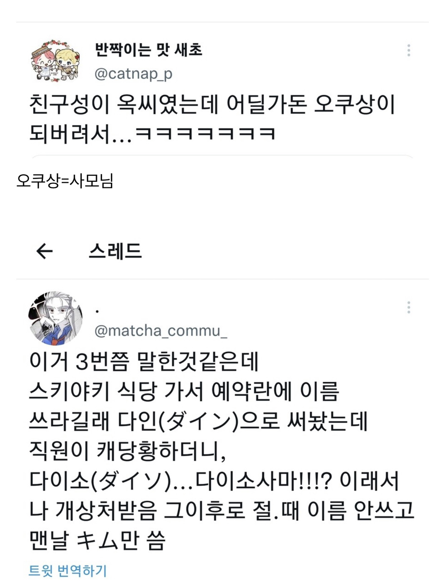Open the first tweet's three-dot menu
The image size is (445, 588).
coord(408,50)
